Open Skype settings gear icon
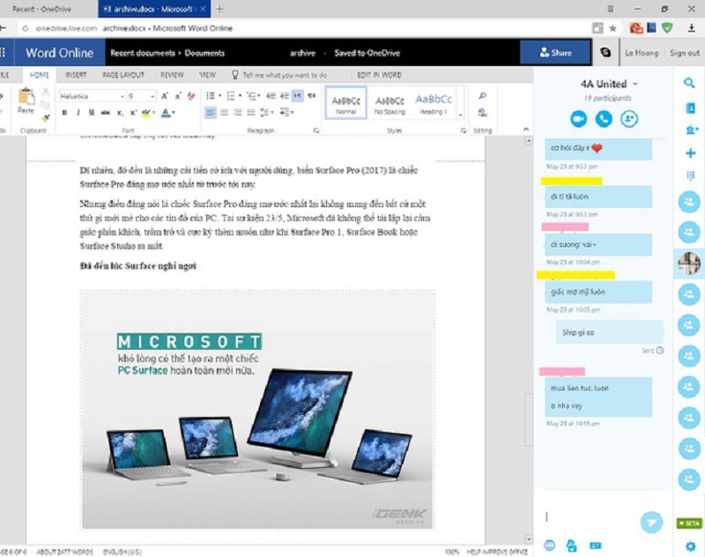Image resolution: width=705 pixels, height=557 pixels. pyautogui.click(x=690, y=546)
